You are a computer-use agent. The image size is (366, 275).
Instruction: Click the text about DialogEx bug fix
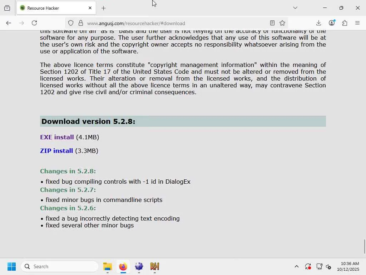(x=118, y=182)
